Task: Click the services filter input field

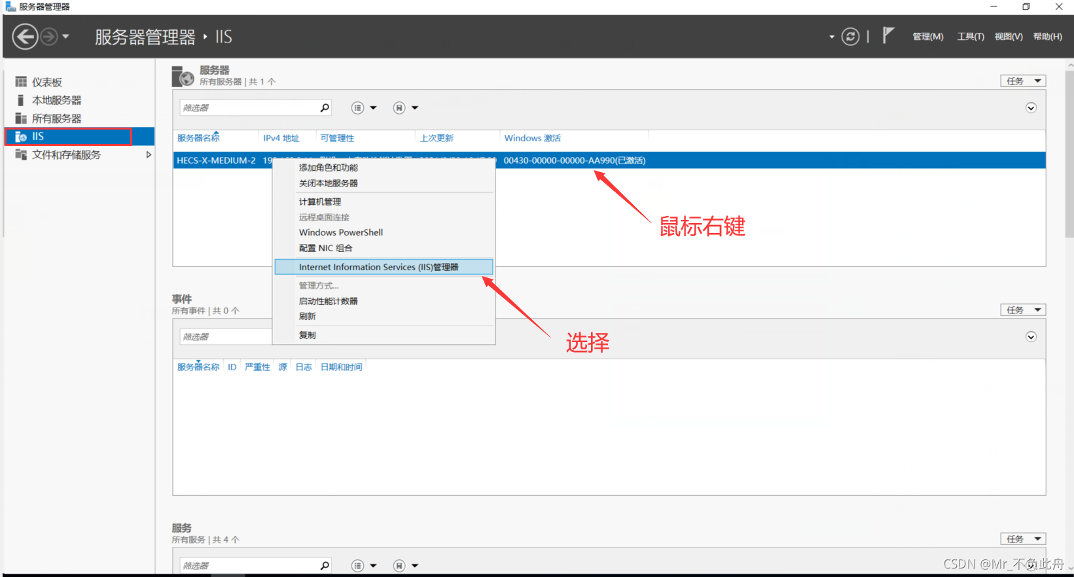Action: [249, 566]
